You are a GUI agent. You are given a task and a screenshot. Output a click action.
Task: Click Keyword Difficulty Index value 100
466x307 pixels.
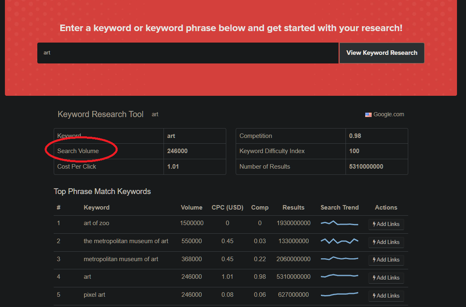tap(354, 151)
